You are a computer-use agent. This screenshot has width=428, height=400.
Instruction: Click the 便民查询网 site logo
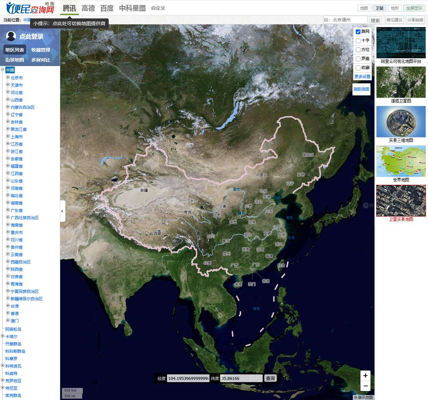coord(30,8)
